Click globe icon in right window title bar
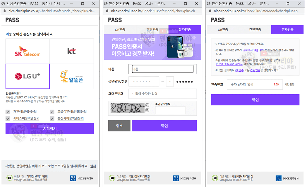Screen dimensions: 305x187 209,4
